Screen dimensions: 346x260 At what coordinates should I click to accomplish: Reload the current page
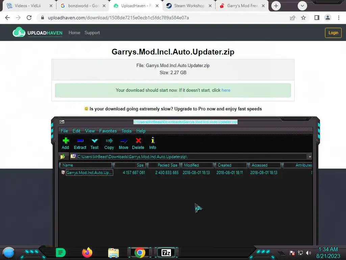point(29,18)
